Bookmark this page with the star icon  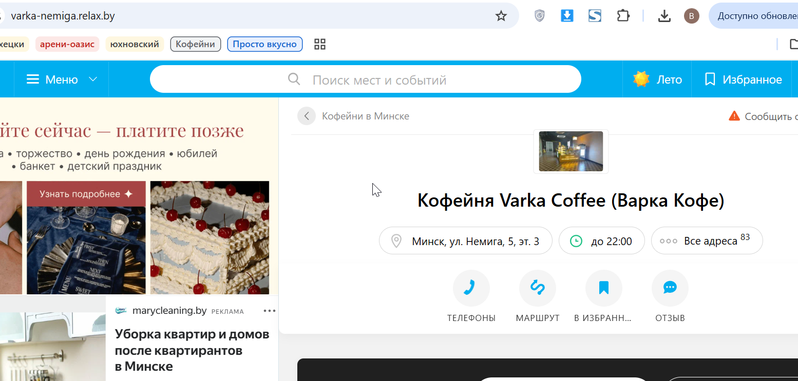coord(501,16)
